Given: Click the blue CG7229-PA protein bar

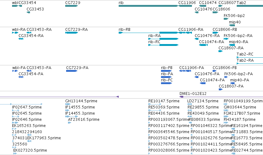Looking at the screenshot, I should [72, 71].
